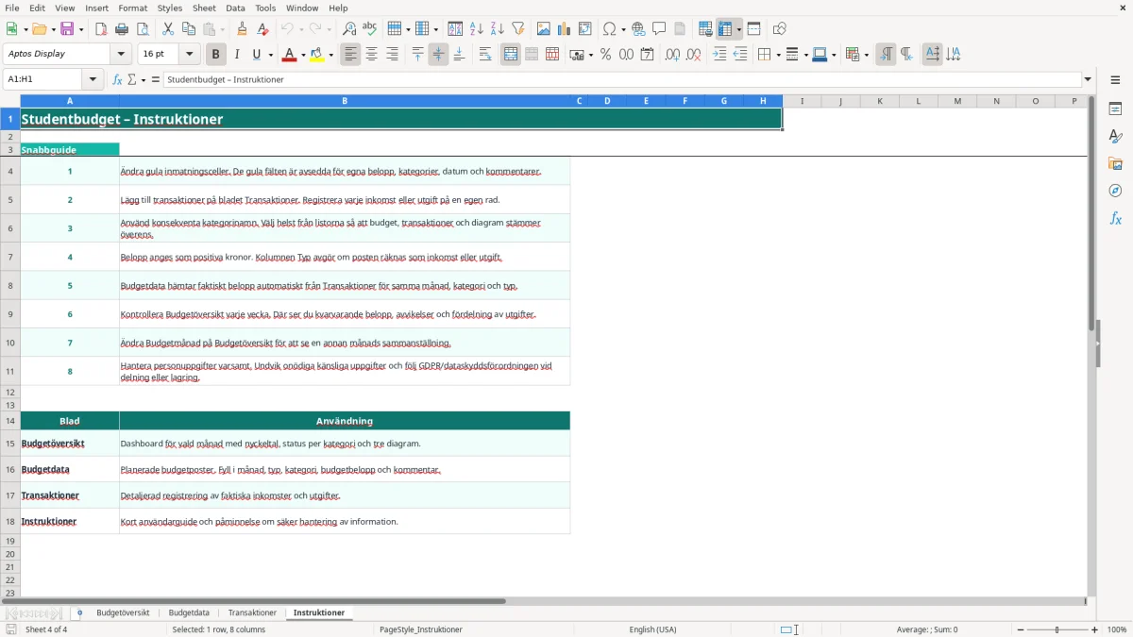Open Print Preview from the toolbar
Screen dimensions: 1133x637
click(x=143, y=29)
